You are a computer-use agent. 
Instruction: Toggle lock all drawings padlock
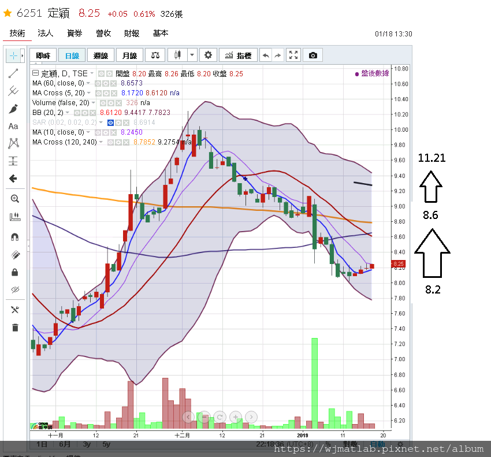[x=14, y=272]
